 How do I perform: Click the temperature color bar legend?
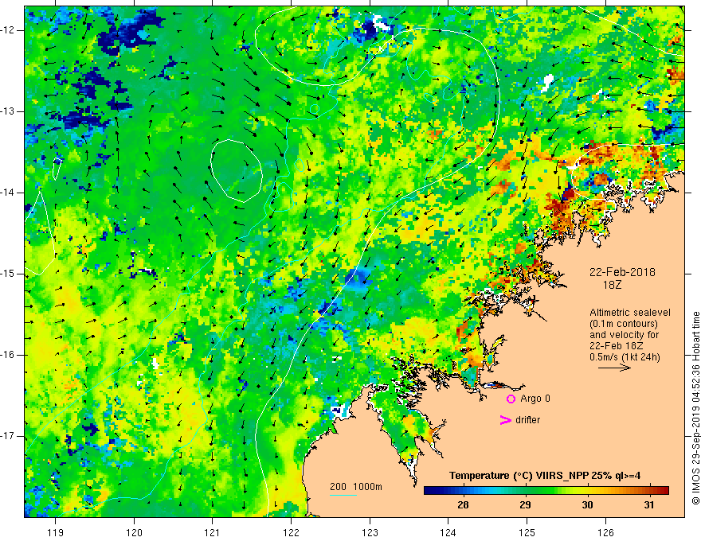point(546,491)
